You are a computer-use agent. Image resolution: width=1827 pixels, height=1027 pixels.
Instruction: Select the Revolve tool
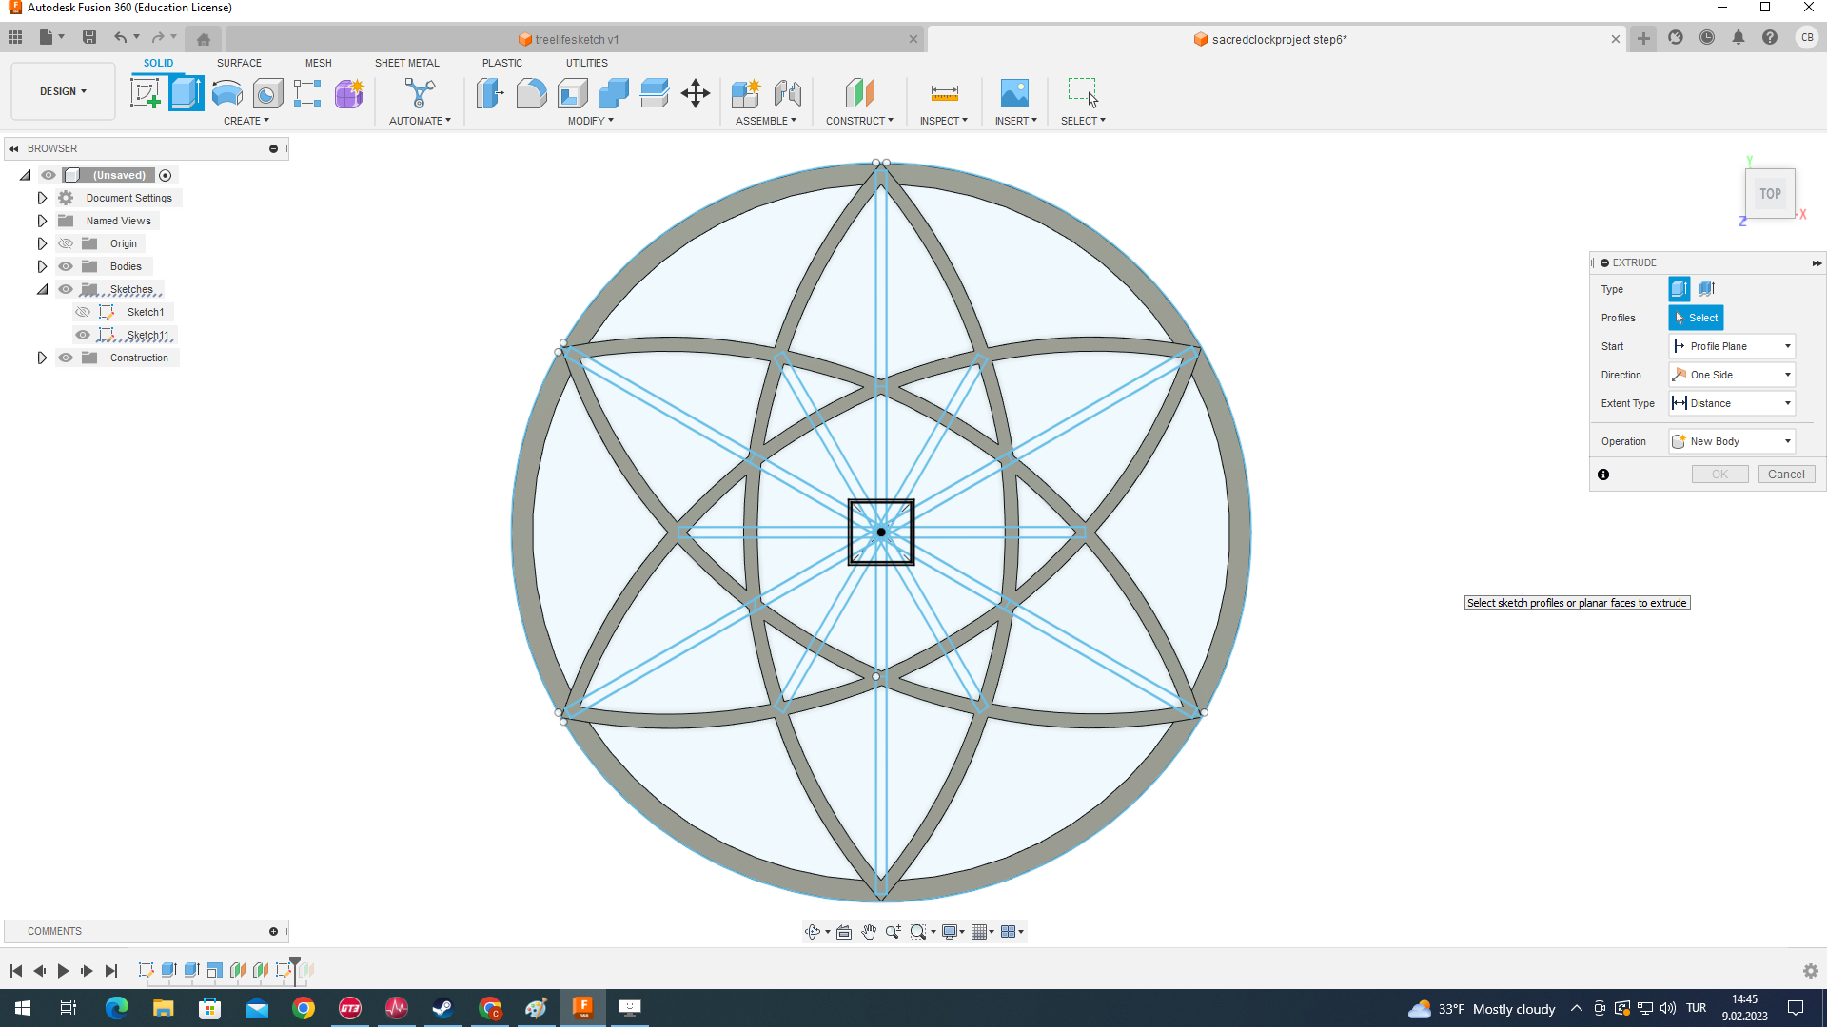coord(227,93)
